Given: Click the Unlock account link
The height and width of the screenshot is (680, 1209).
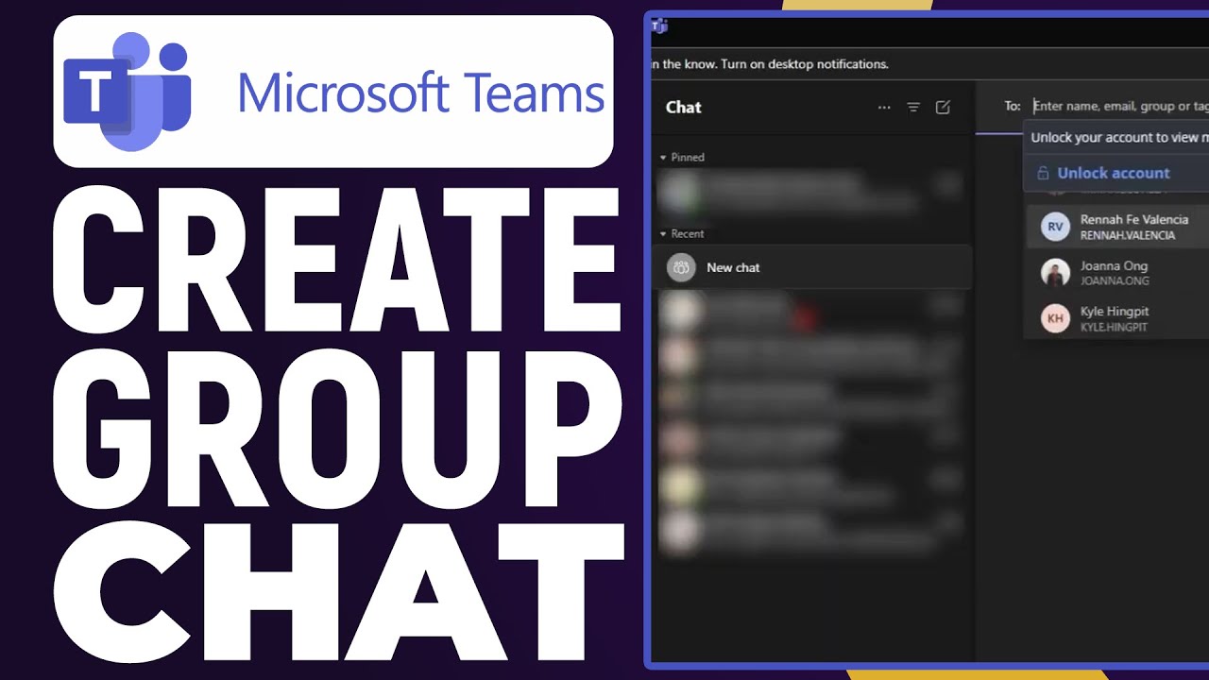Looking at the screenshot, I should (x=1113, y=174).
